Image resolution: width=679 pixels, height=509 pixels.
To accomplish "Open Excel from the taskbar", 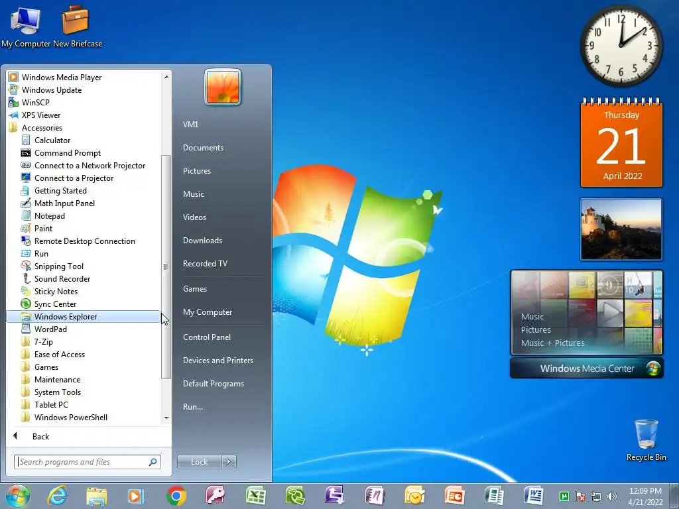I will pyautogui.click(x=255, y=496).
